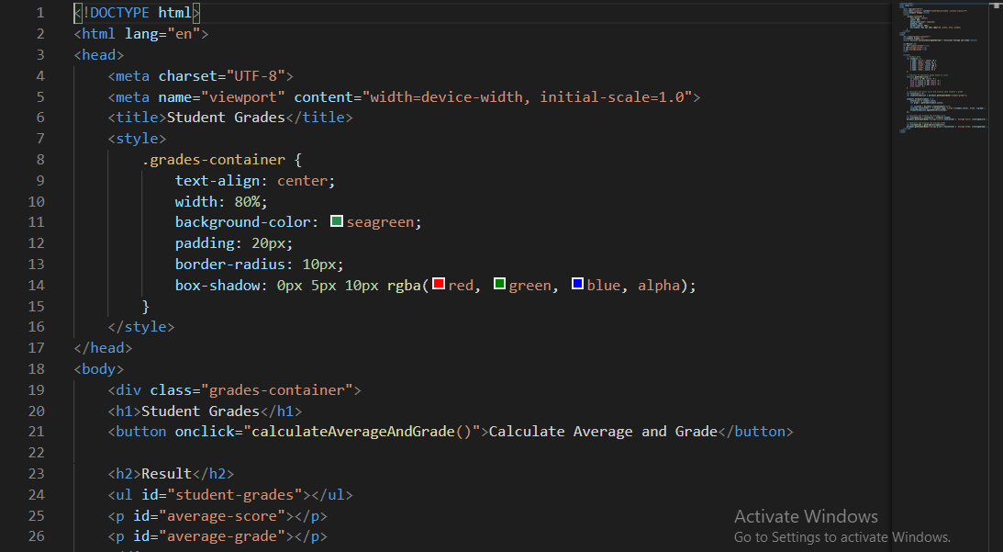Viewport: 1003px width, 552px height.
Task: Click the seagreen value text
Action: (381, 222)
